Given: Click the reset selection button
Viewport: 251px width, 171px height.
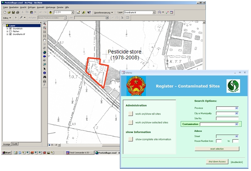Looking at the screenshot, I should (217, 149).
